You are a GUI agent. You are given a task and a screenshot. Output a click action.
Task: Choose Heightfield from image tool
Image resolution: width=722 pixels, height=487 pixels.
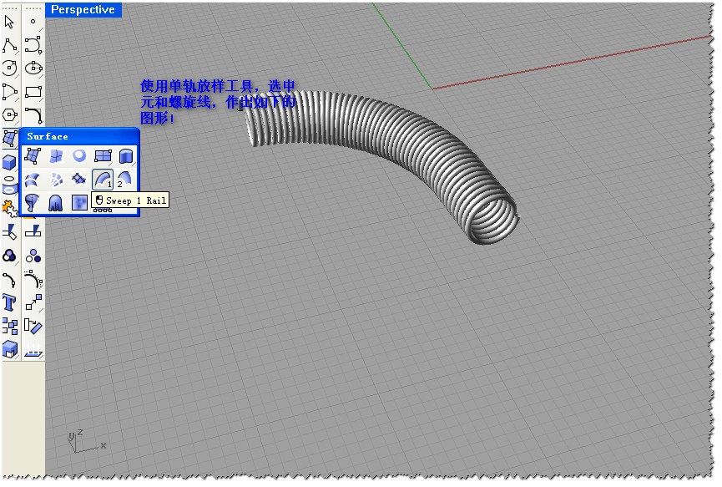click(x=79, y=203)
